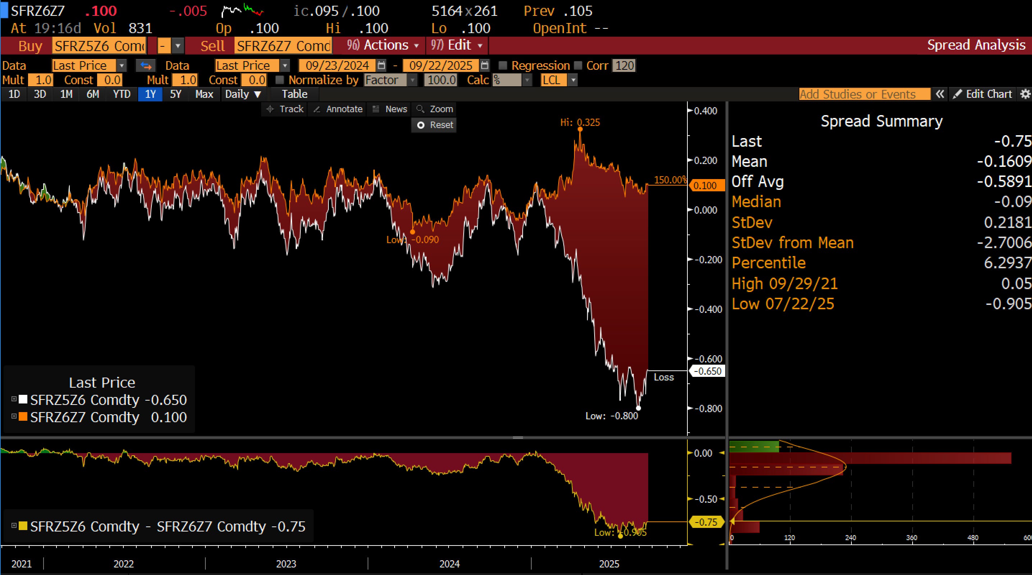Enable the Regression checkbox
The image size is (1032, 575).
503,66
